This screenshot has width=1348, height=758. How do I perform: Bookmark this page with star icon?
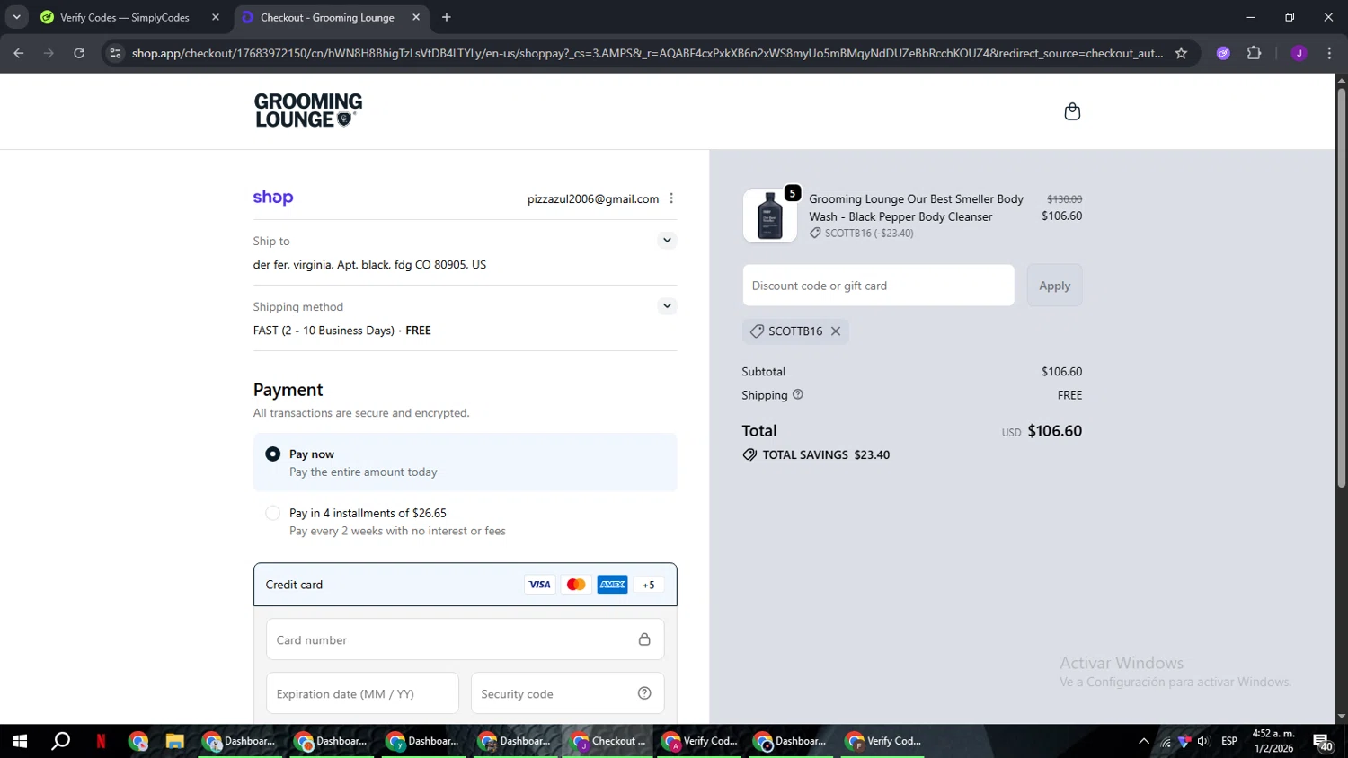coord(1181,53)
